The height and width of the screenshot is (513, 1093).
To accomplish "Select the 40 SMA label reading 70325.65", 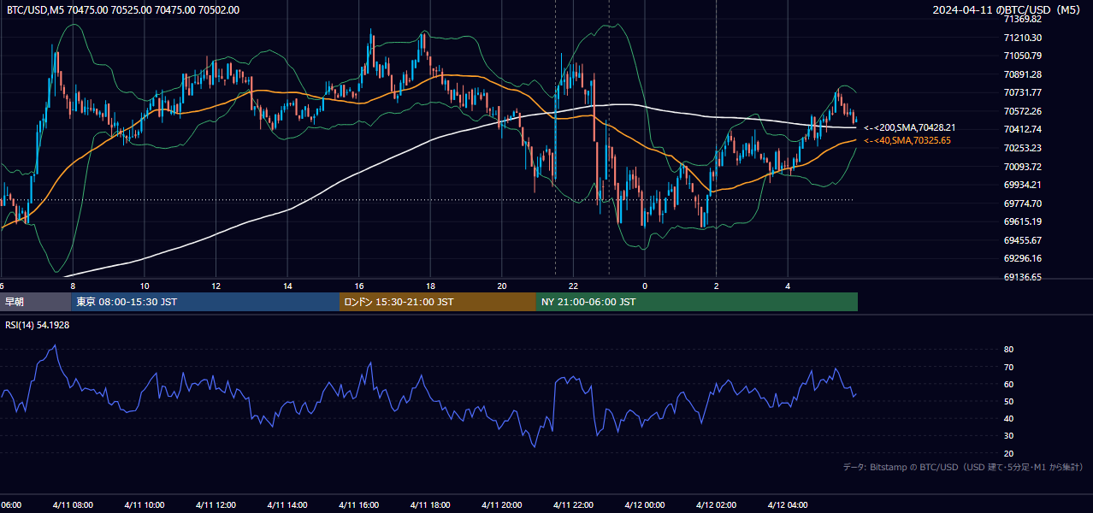I will coord(907,140).
